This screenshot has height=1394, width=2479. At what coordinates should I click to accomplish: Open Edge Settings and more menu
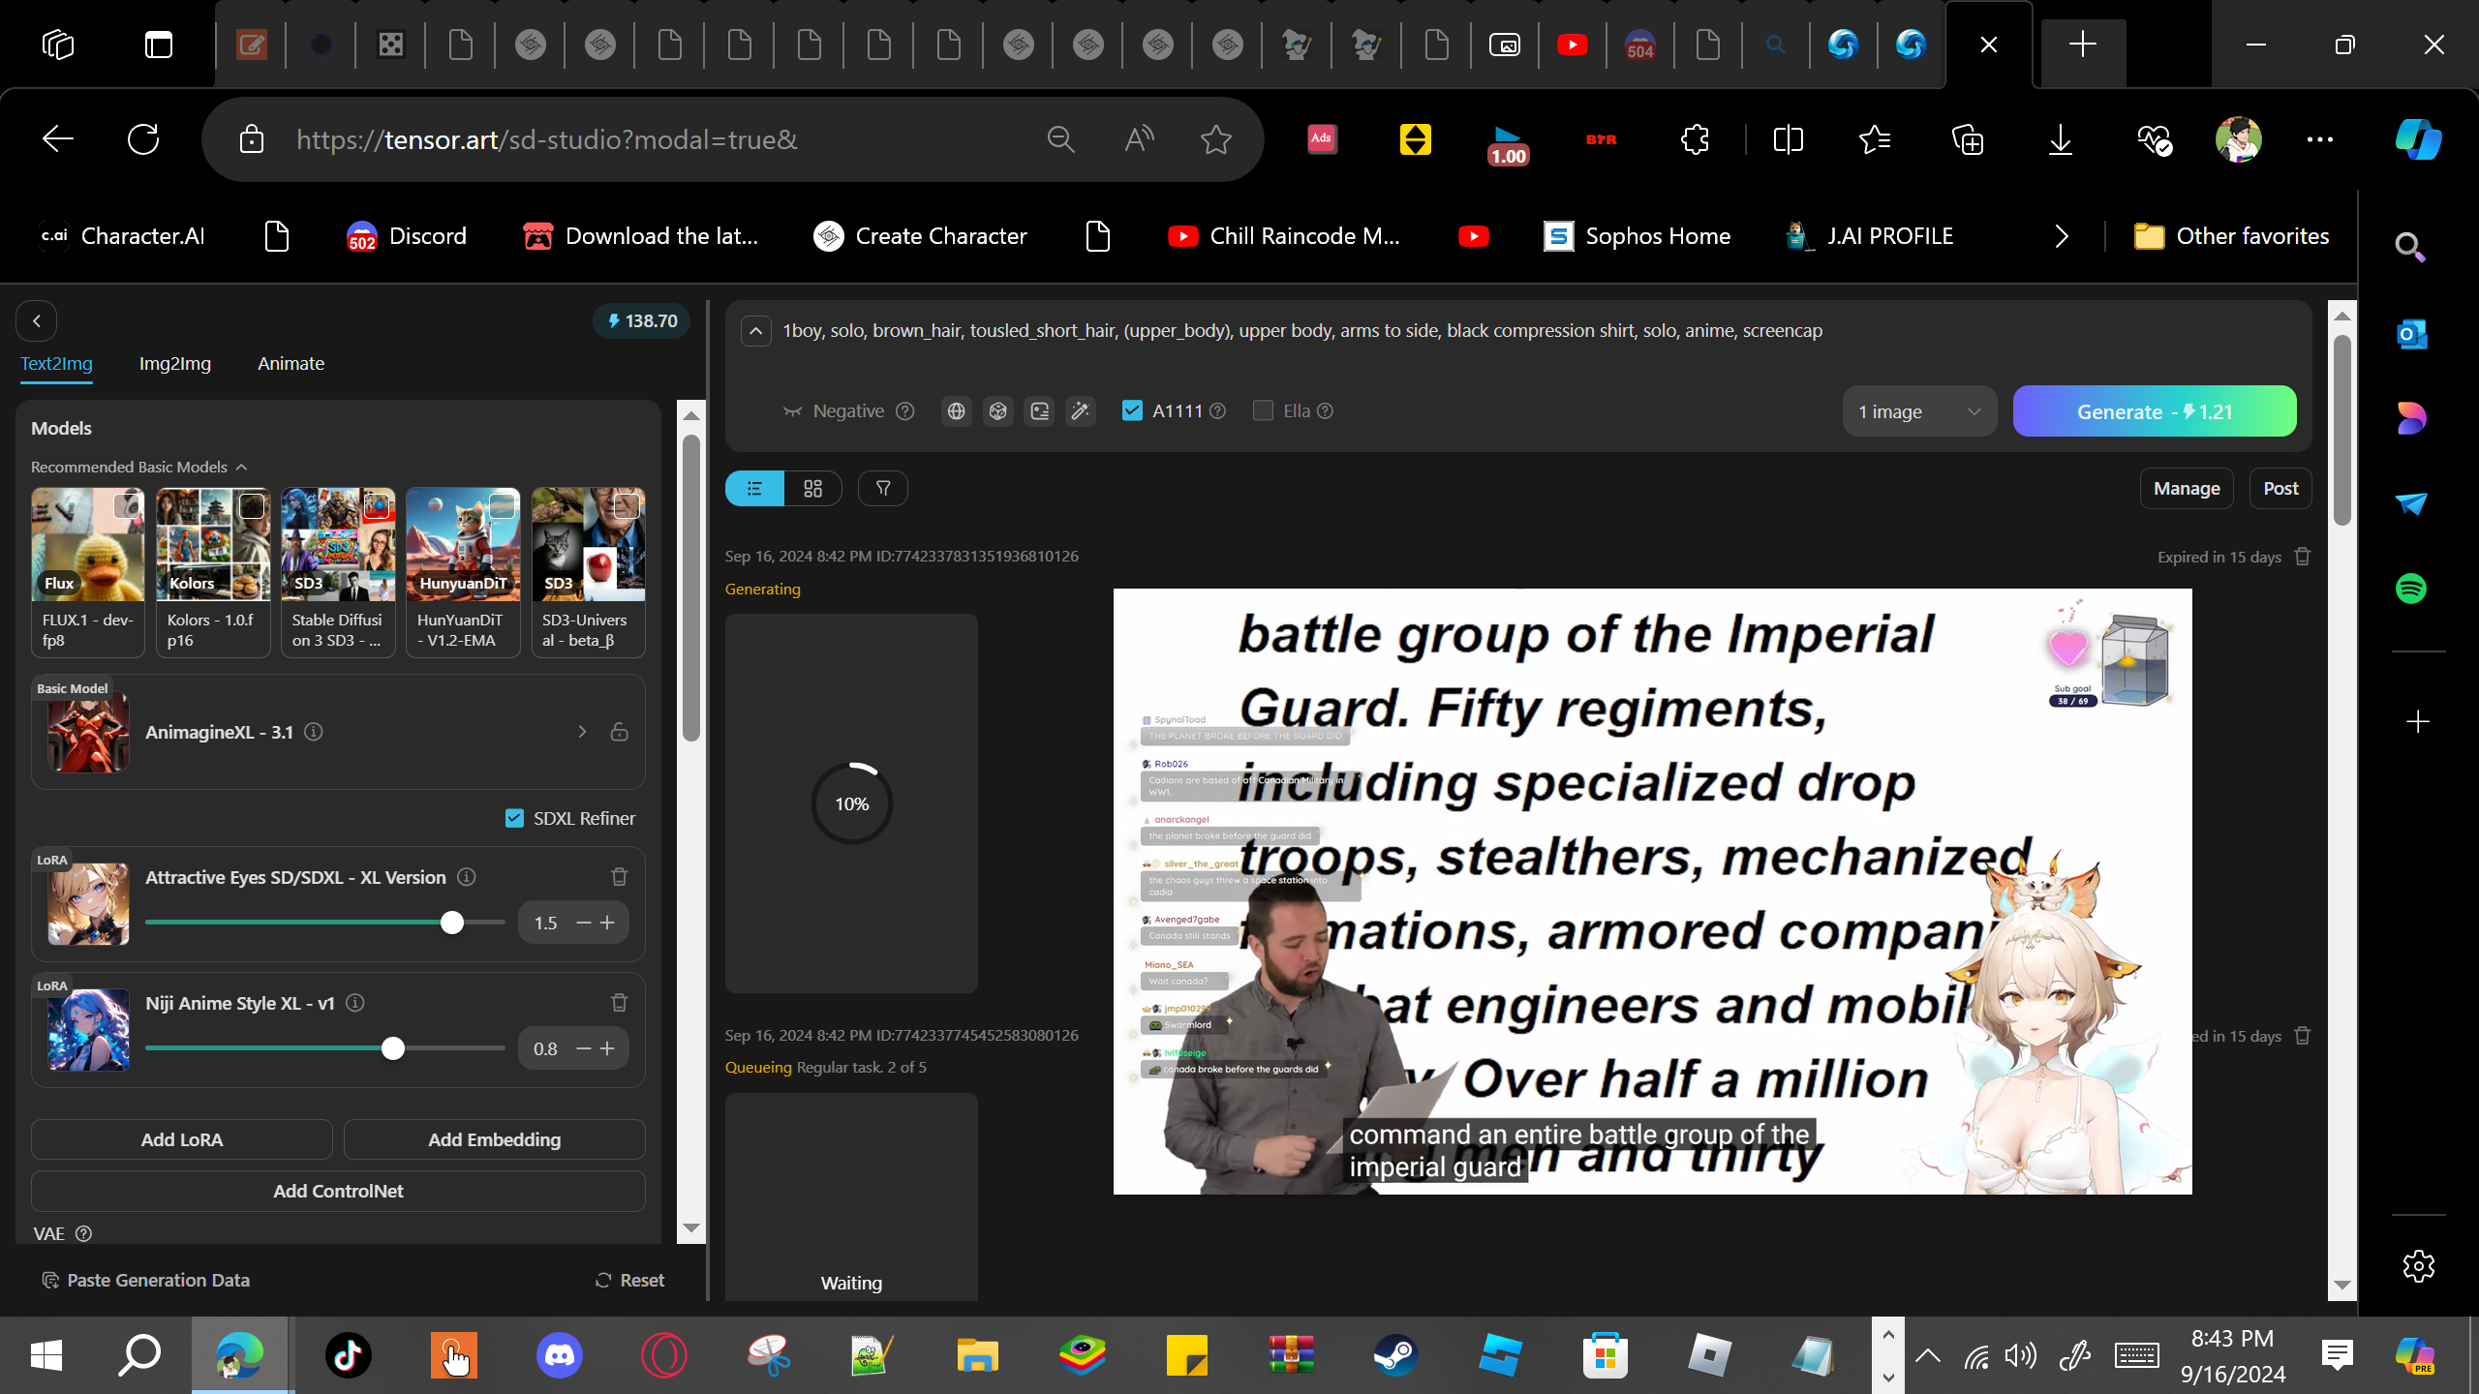pos(2320,139)
